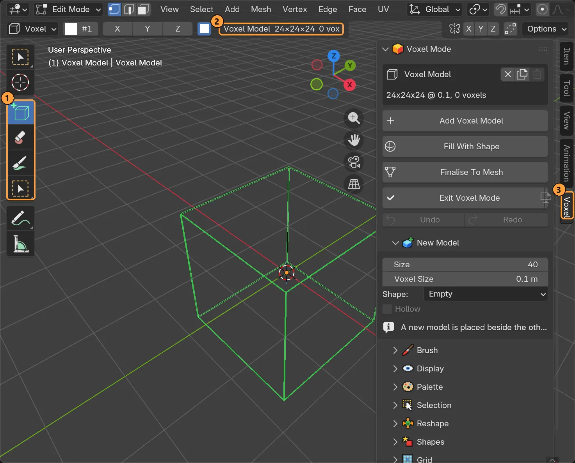Activate the 3D Cursor tool

click(20, 82)
